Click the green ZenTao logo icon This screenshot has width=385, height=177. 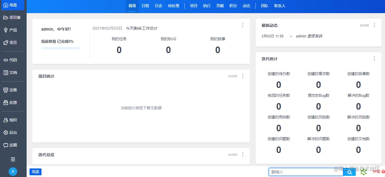coord(363,172)
